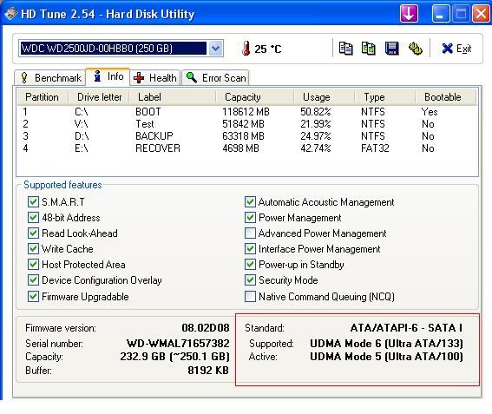Viewport: 492px width, 414px height.
Task: Open the Error Scan tab
Action: (x=215, y=77)
